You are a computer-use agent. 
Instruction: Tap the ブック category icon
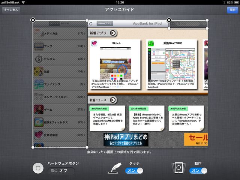[x=39, y=46]
